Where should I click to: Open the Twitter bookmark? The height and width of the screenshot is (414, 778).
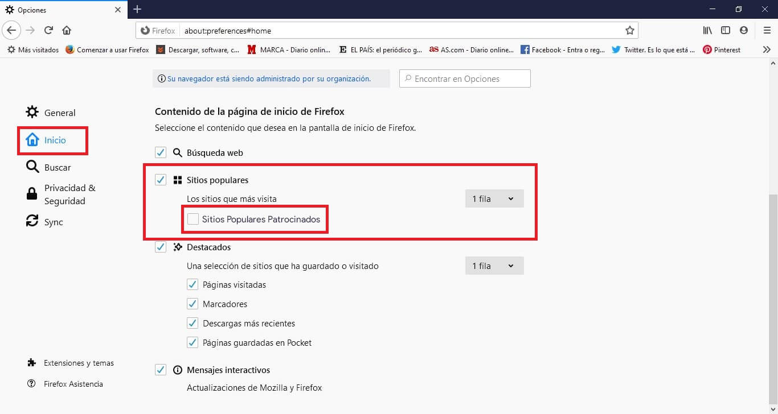(653, 49)
